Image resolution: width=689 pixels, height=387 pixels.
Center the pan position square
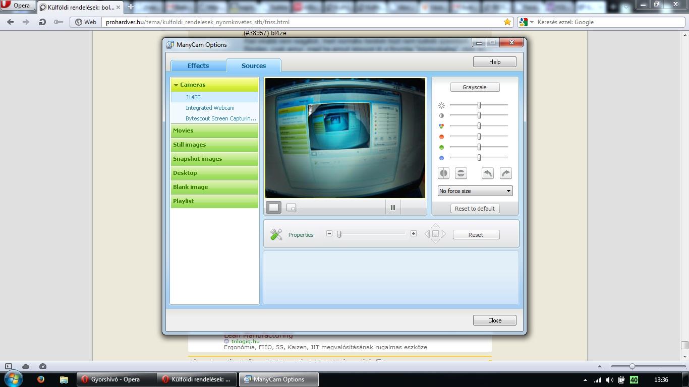tap(435, 234)
